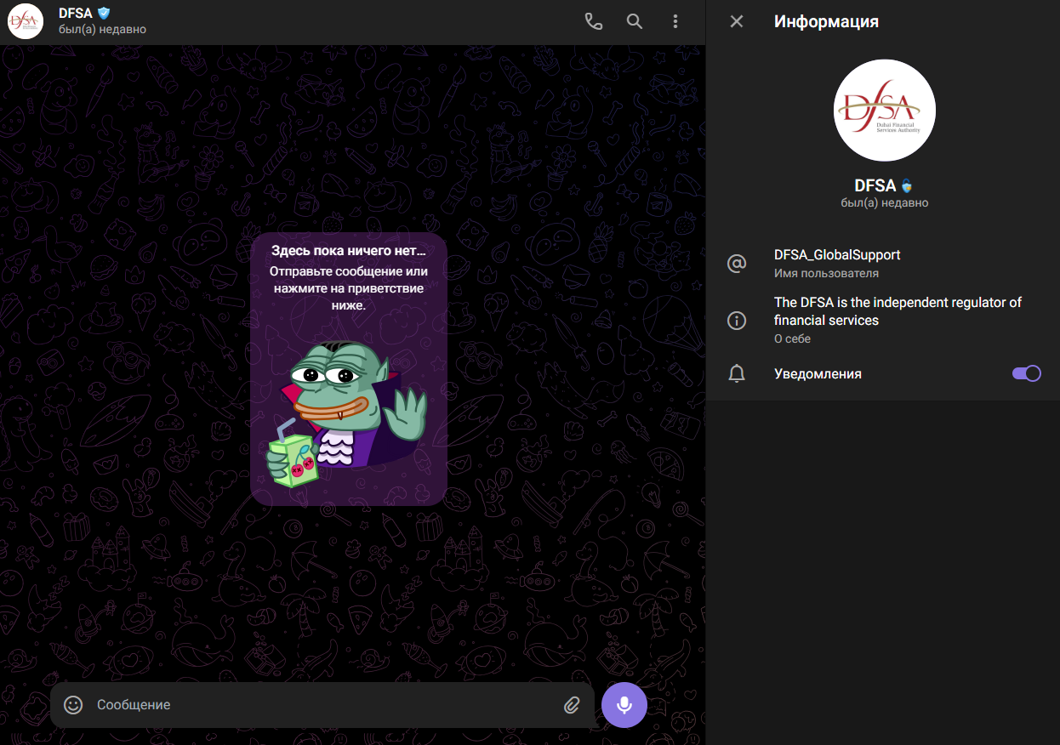Click the badge next to DFSA in info panel

(907, 185)
